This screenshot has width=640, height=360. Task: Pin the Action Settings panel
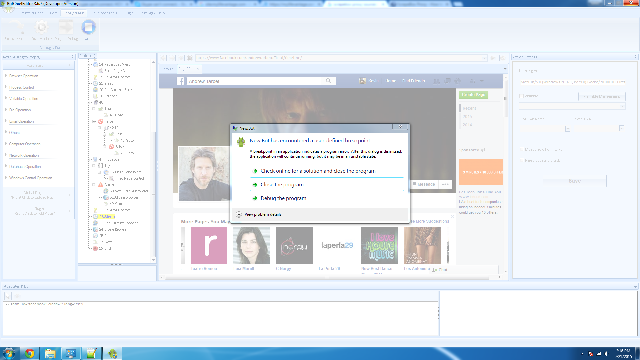635,57
